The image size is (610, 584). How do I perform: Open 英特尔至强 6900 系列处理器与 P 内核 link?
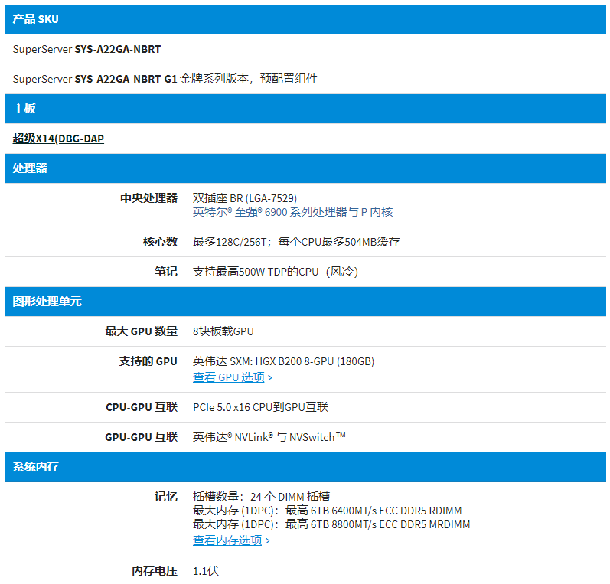pos(292,212)
